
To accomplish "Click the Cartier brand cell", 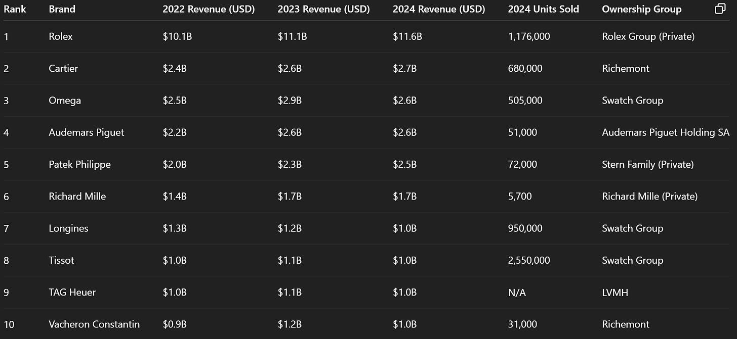I will (63, 68).
